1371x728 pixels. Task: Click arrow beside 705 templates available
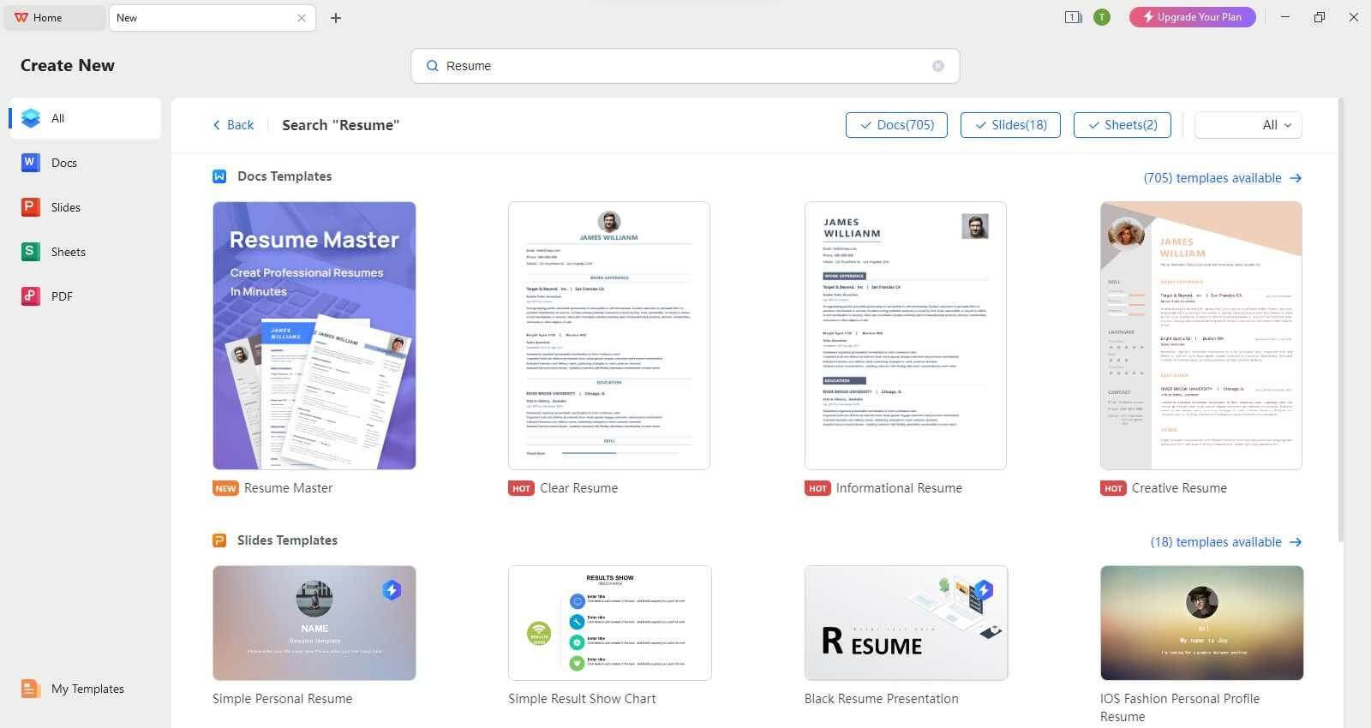click(x=1296, y=178)
